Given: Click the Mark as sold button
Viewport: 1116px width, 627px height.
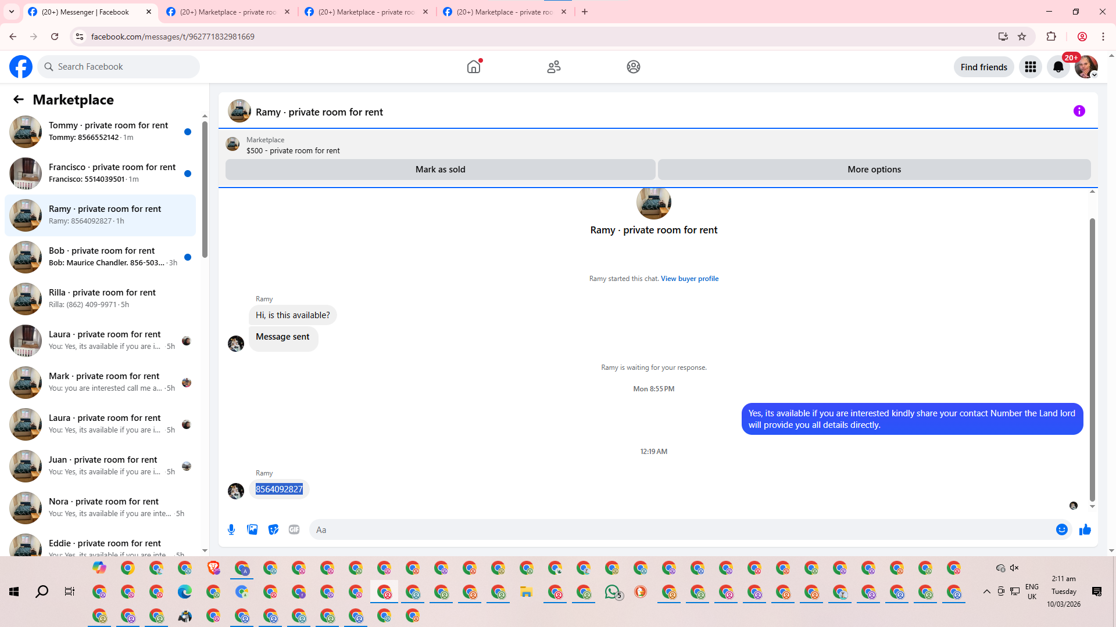Looking at the screenshot, I should click(x=440, y=170).
